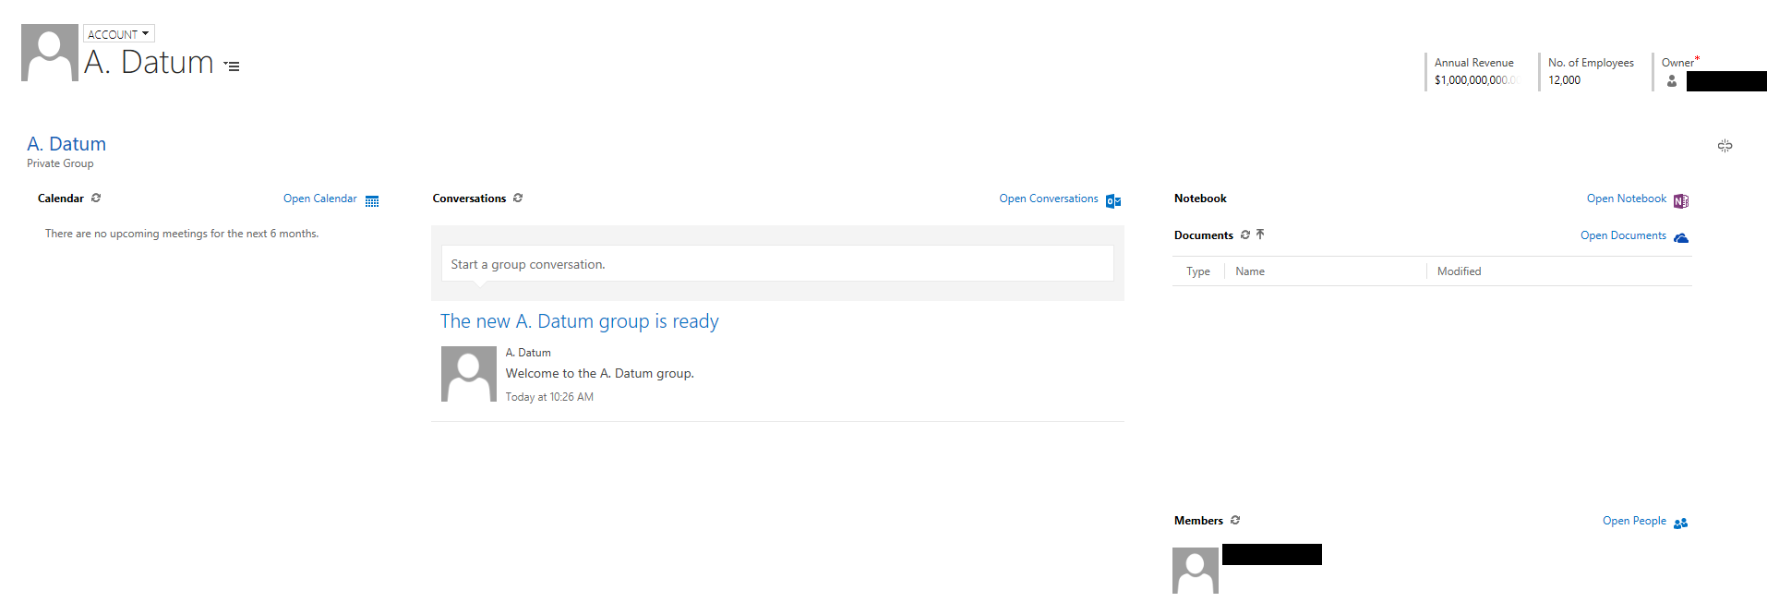Click the Owner person icon

click(x=1672, y=81)
